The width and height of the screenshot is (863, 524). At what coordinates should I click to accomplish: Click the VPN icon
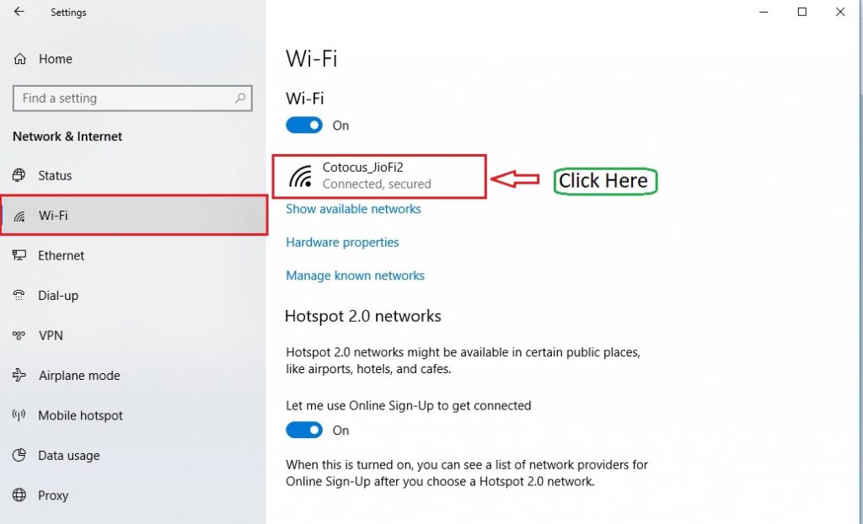[x=19, y=335]
